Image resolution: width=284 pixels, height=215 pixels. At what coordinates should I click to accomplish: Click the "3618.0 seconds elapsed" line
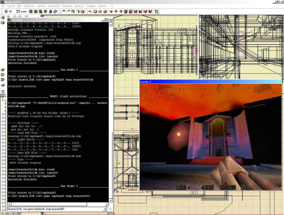click(25, 46)
